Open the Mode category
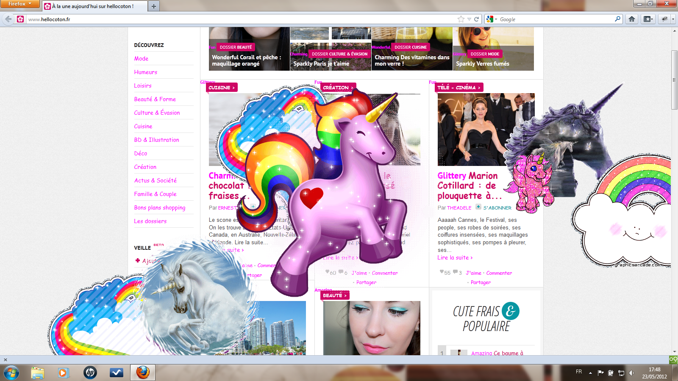 [141, 58]
